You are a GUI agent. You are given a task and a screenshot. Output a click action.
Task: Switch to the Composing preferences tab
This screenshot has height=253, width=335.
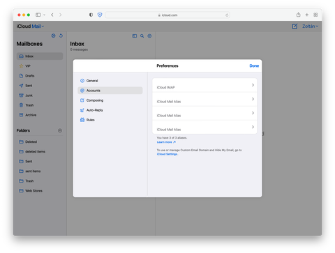pos(110,100)
